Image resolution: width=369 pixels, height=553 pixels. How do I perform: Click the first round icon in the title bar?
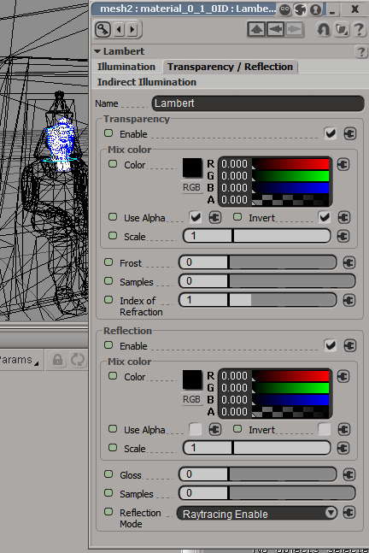tap(284, 10)
